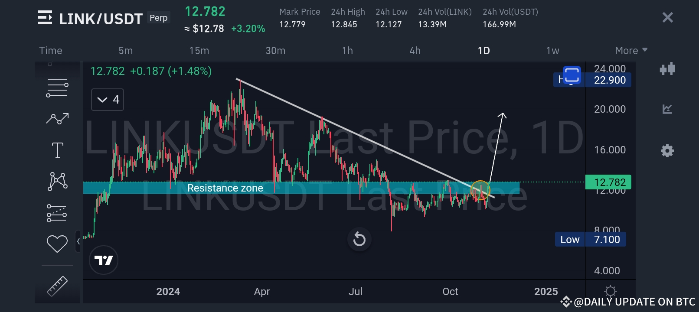699x312 pixels.
Task: Open the pair list menu icon
Action: pyautogui.click(x=45, y=18)
